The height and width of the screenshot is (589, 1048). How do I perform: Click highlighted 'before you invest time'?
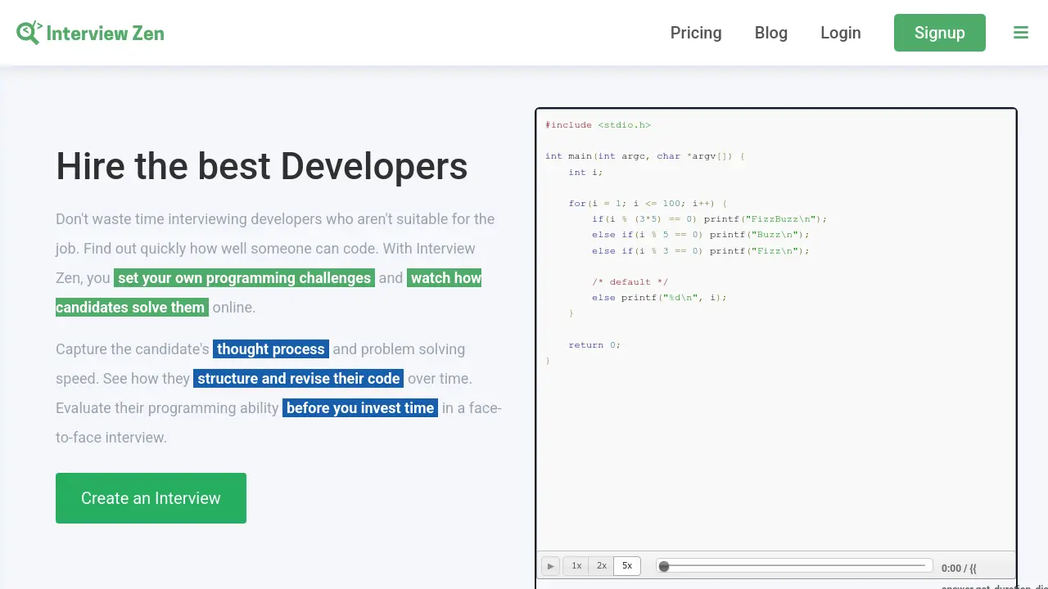coord(360,408)
